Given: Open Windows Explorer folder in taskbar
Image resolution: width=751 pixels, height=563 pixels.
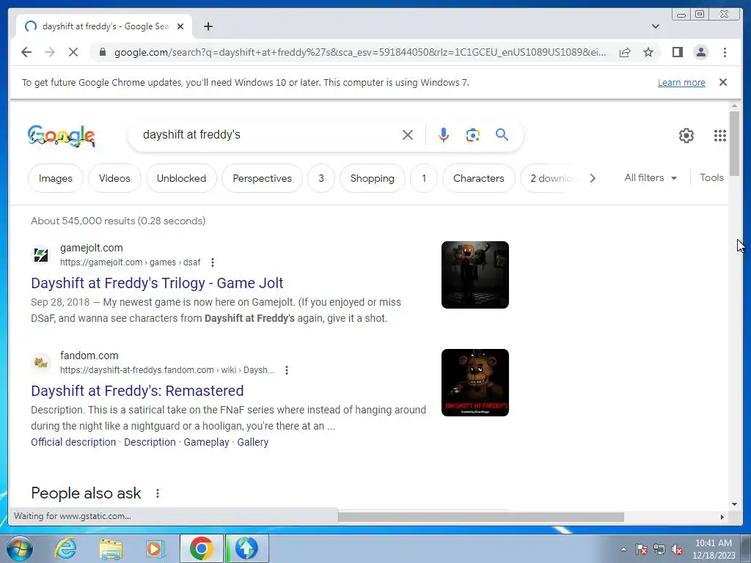Looking at the screenshot, I should point(111,548).
